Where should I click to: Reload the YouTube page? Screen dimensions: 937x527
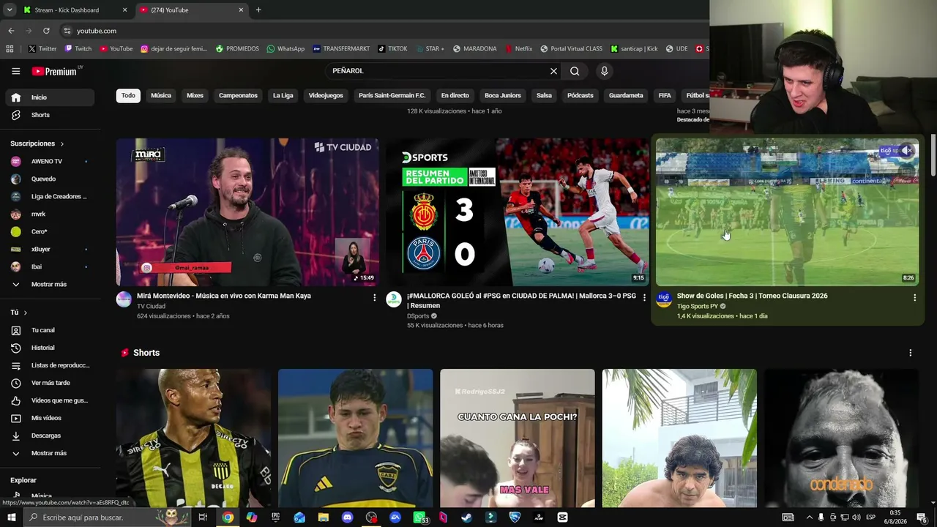click(x=46, y=31)
